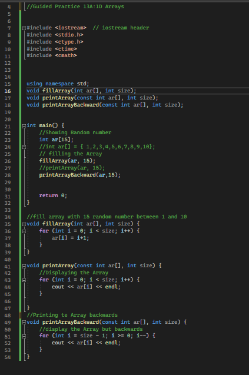Click the '//fill array with 15 random number' comment
This screenshot has height=375, width=249.
(107, 217)
